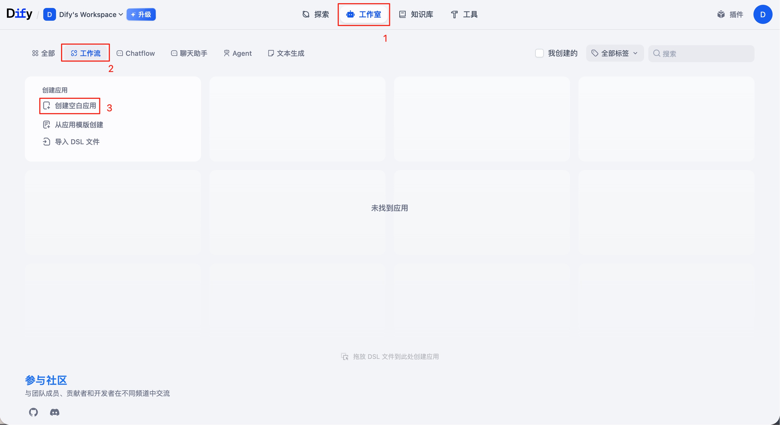Open the 工具 section icon
The width and height of the screenshot is (780, 425).
pyautogui.click(x=454, y=14)
